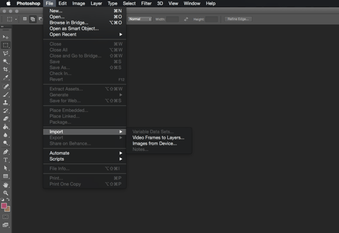Select the Brush tool
The image size is (339, 233).
tap(5, 94)
